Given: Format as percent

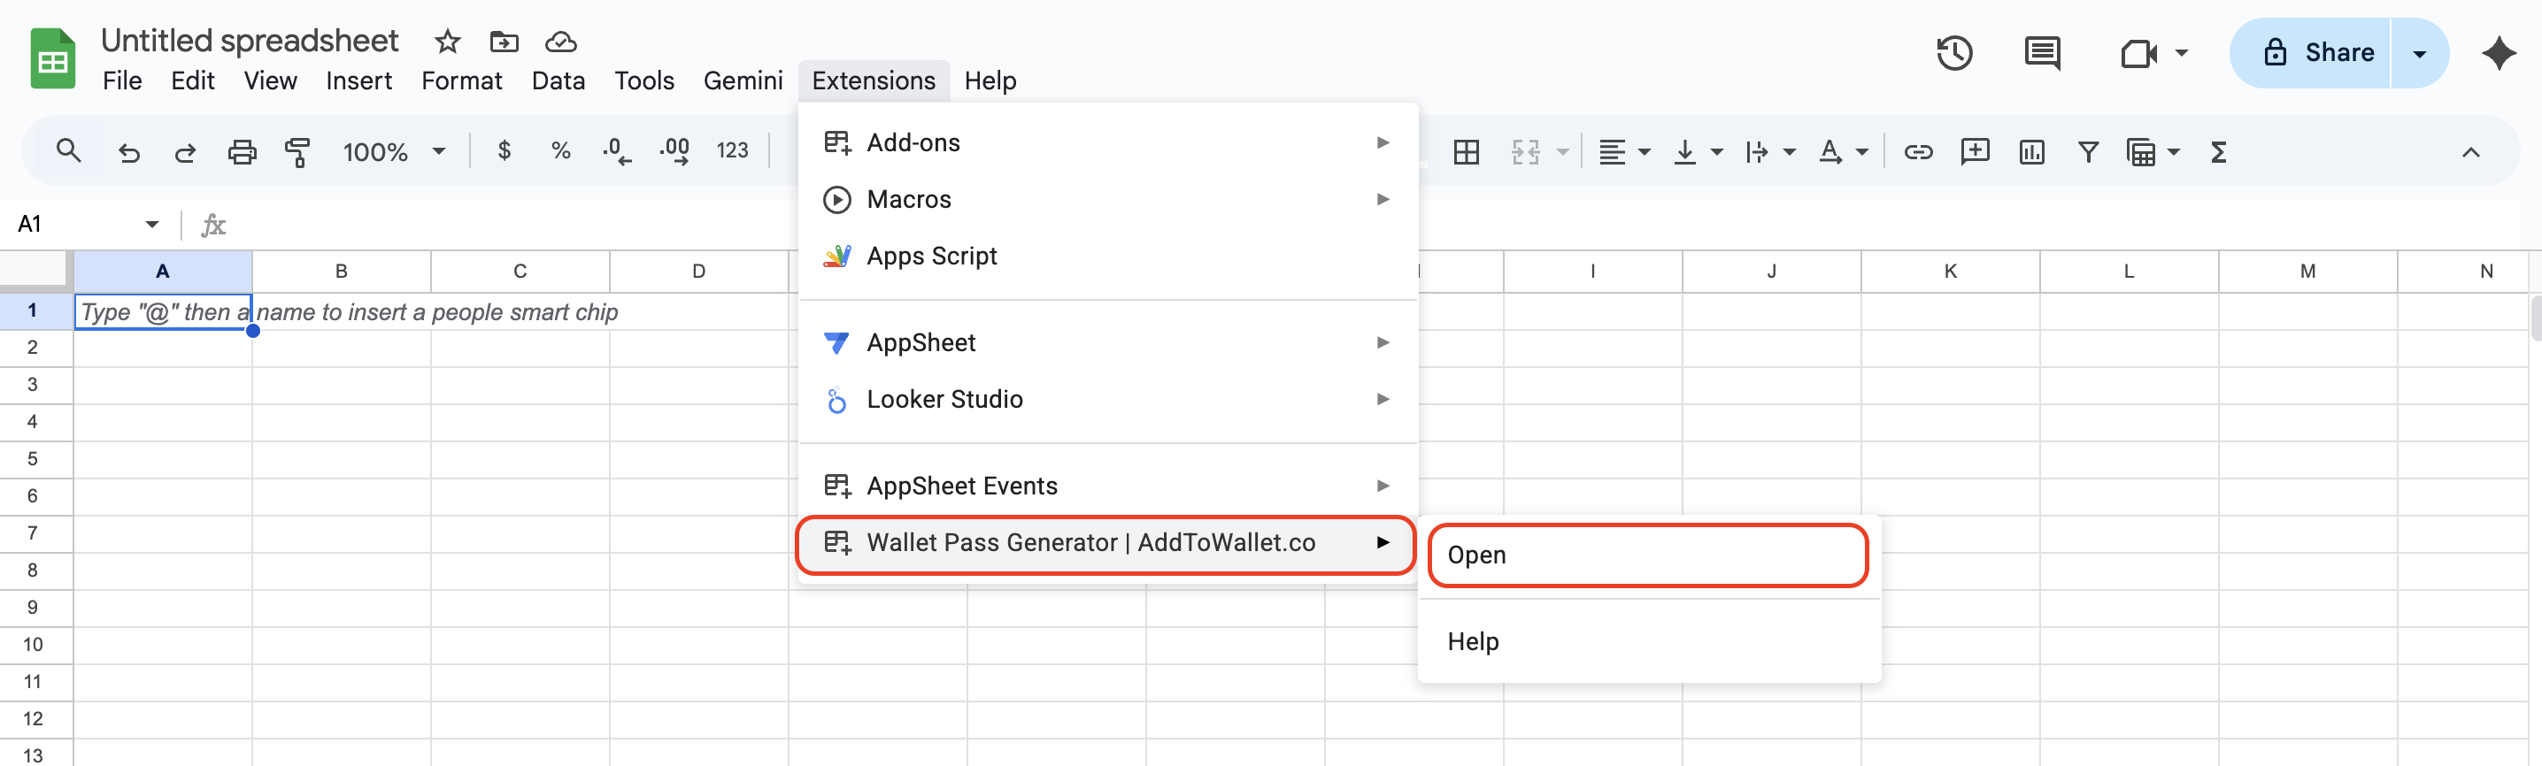Looking at the screenshot, I should [x=560, y=151].
